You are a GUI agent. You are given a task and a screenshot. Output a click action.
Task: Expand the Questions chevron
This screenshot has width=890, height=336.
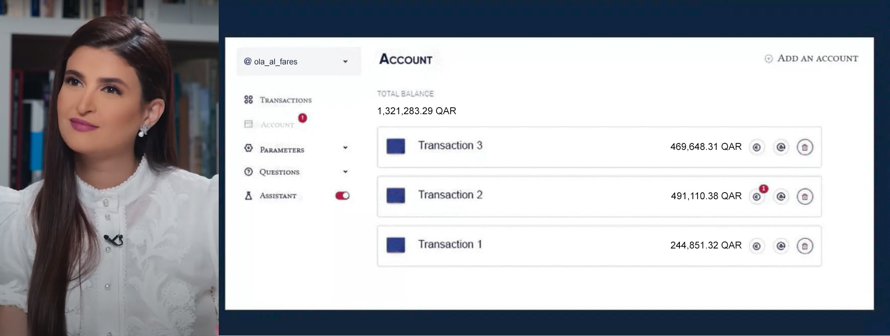[345, 172]
